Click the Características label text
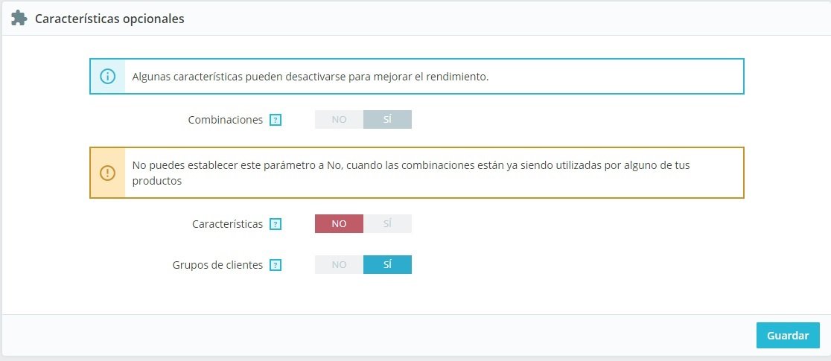This screenshot has width=831, height=361. (x=227, y=224)
